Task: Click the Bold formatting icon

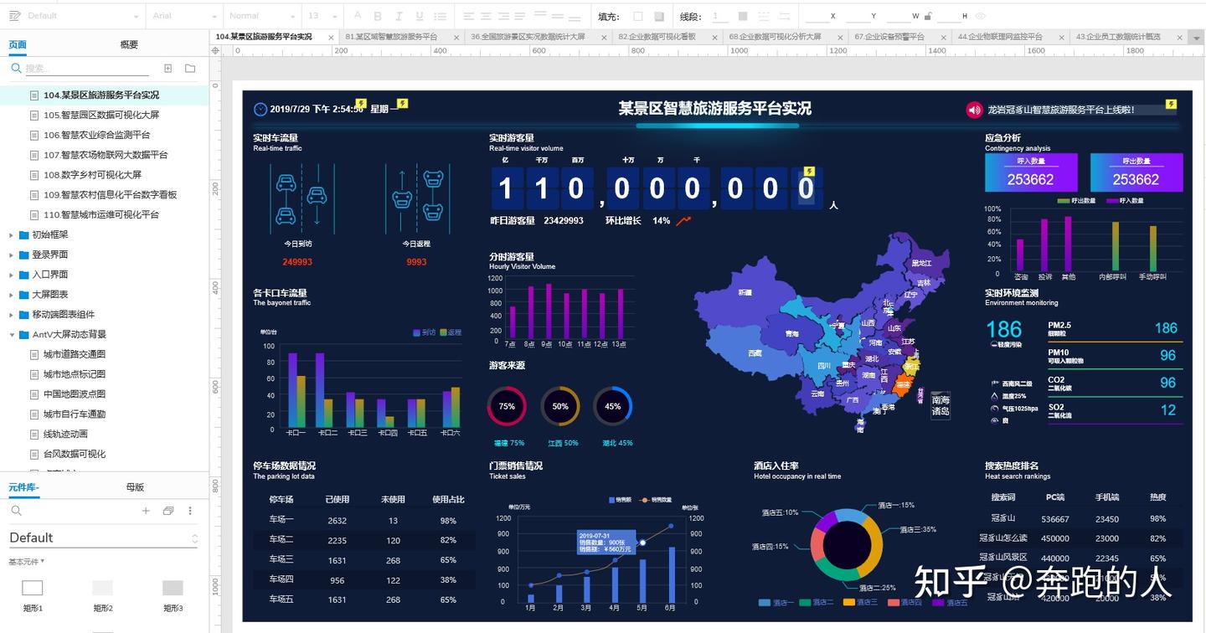Action: pyautogui.click(x=378, y=16)
